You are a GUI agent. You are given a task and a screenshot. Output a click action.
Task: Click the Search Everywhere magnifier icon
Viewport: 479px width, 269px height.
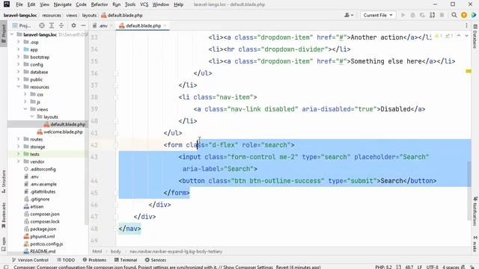coord(454,15)
